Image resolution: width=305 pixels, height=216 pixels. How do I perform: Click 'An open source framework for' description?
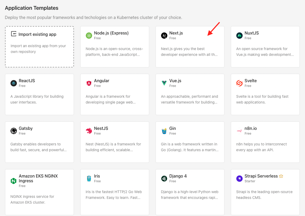[262, 49]
